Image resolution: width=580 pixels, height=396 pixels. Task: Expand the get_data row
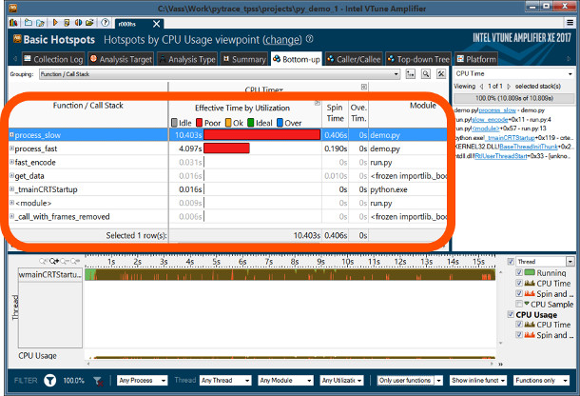pyautogui.click(x=11, y=175)
